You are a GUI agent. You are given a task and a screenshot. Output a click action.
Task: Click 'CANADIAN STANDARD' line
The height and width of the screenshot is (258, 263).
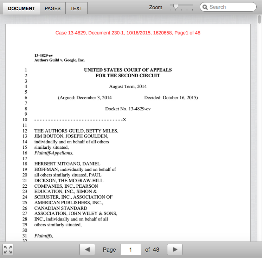61,208
